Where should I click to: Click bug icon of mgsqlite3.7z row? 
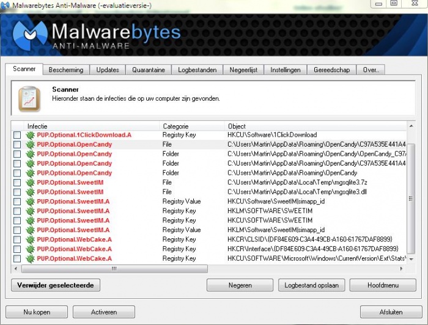(x=30, y=183)
